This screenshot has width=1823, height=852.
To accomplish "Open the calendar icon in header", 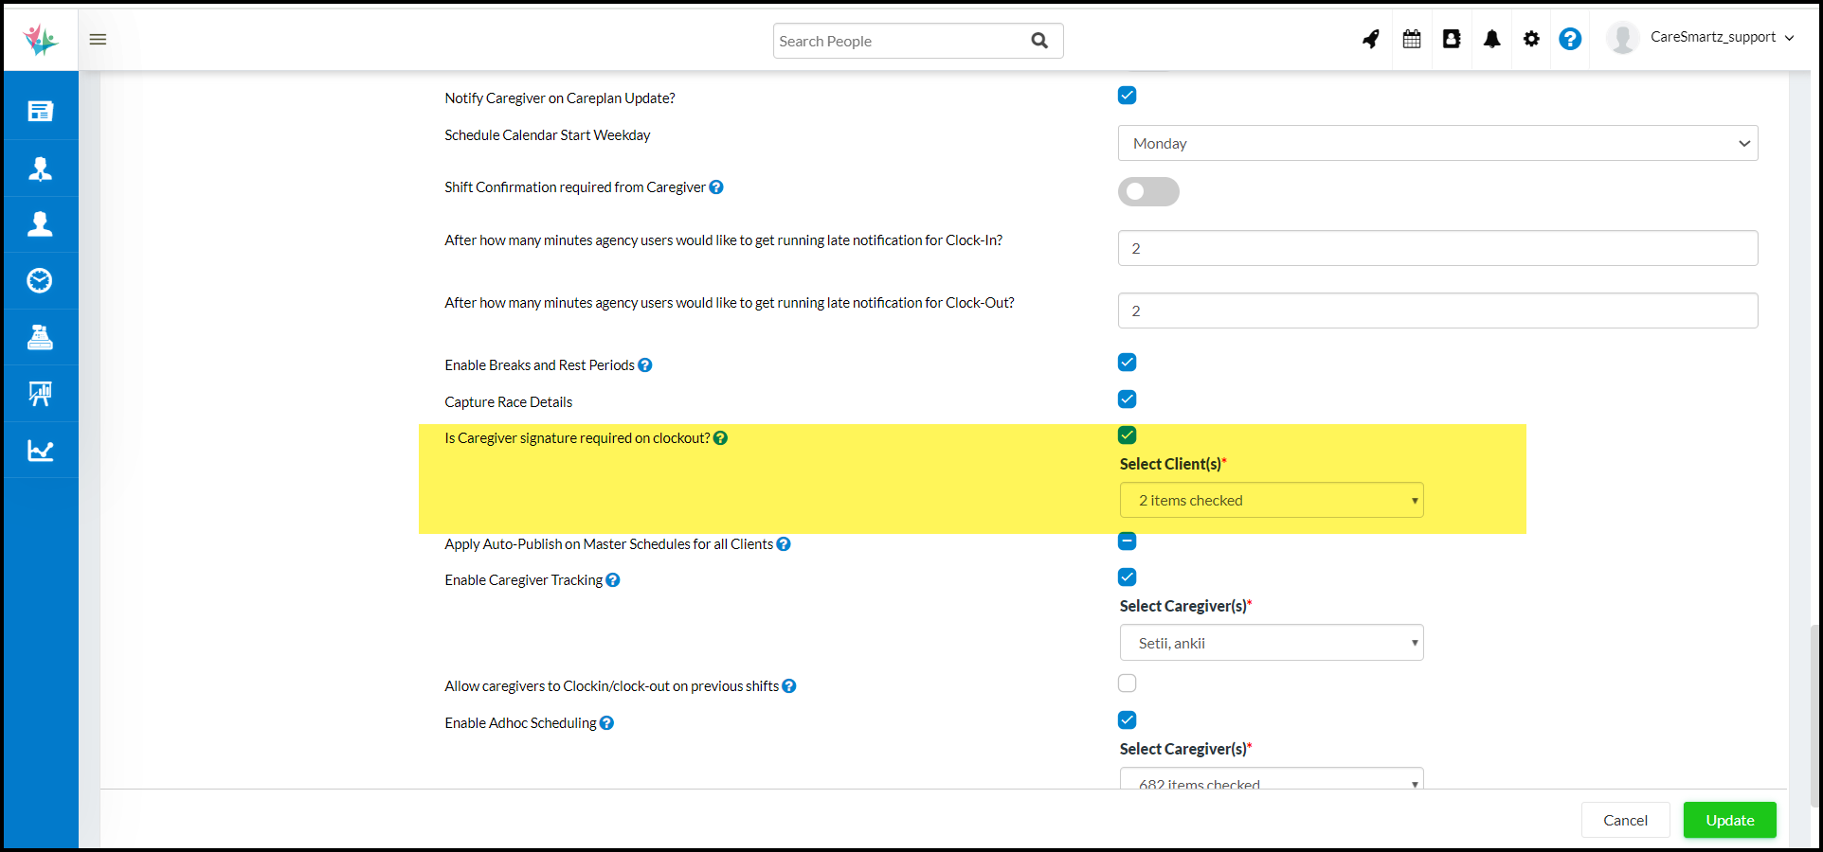I will [1412, 39].
